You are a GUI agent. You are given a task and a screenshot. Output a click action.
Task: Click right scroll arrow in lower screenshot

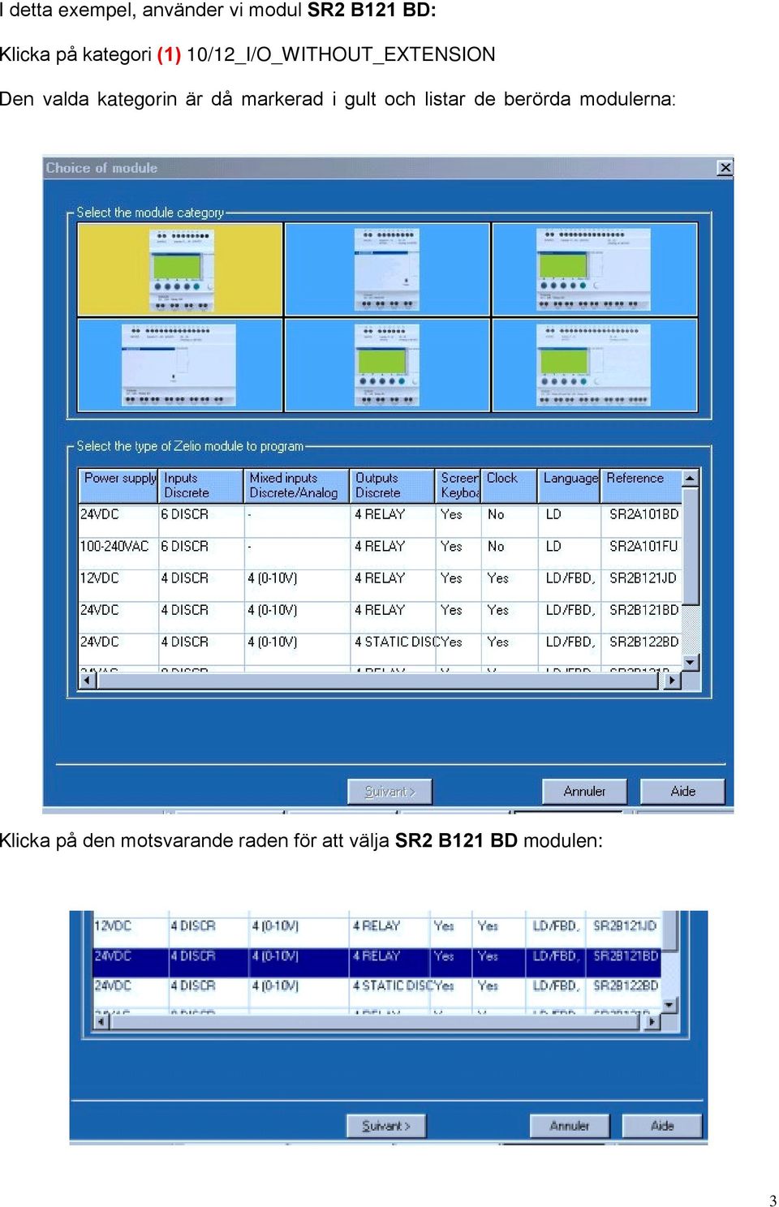pyautogui.click(x=653, y=1023)
